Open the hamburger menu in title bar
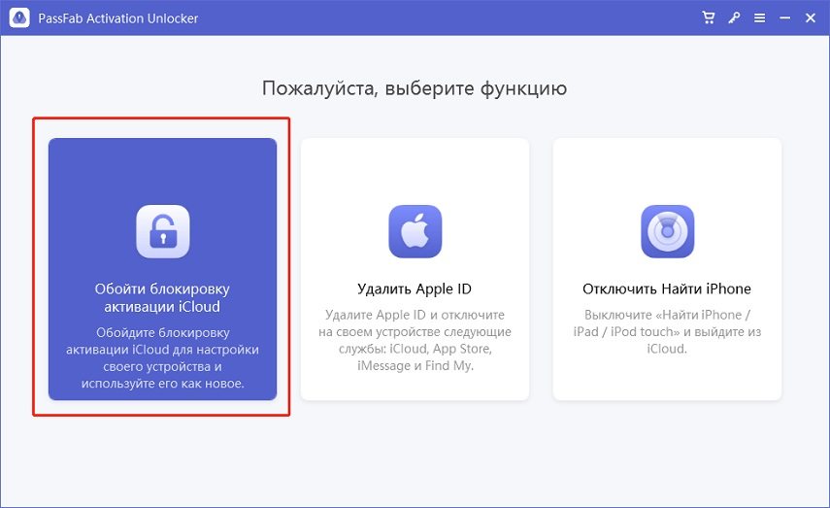 (759, 18)
